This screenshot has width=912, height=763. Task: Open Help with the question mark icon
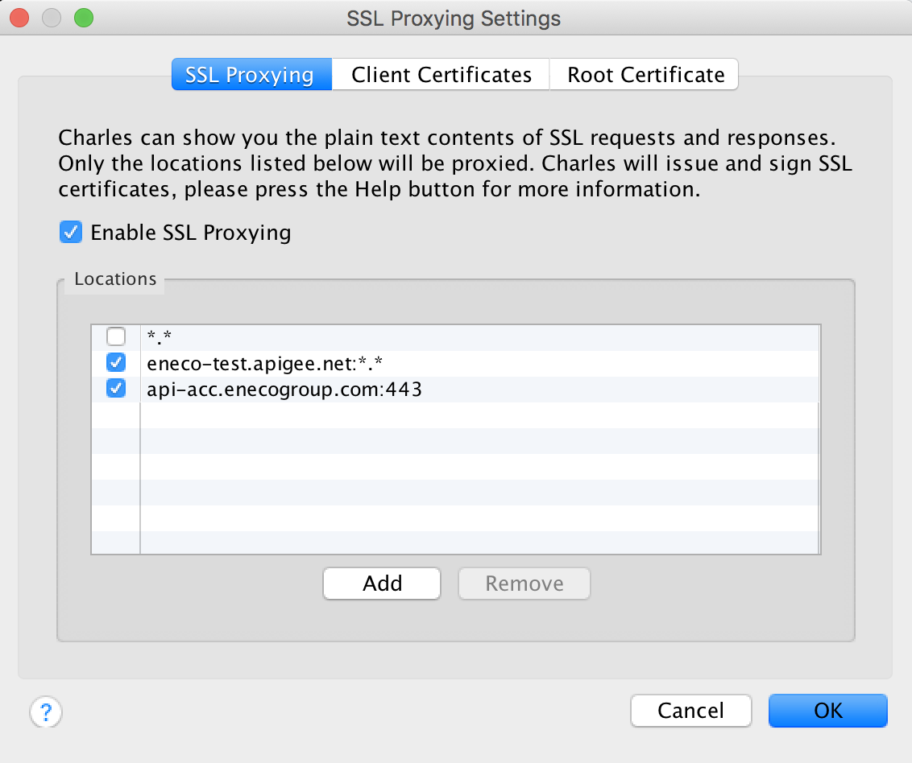tap(46, 711)
